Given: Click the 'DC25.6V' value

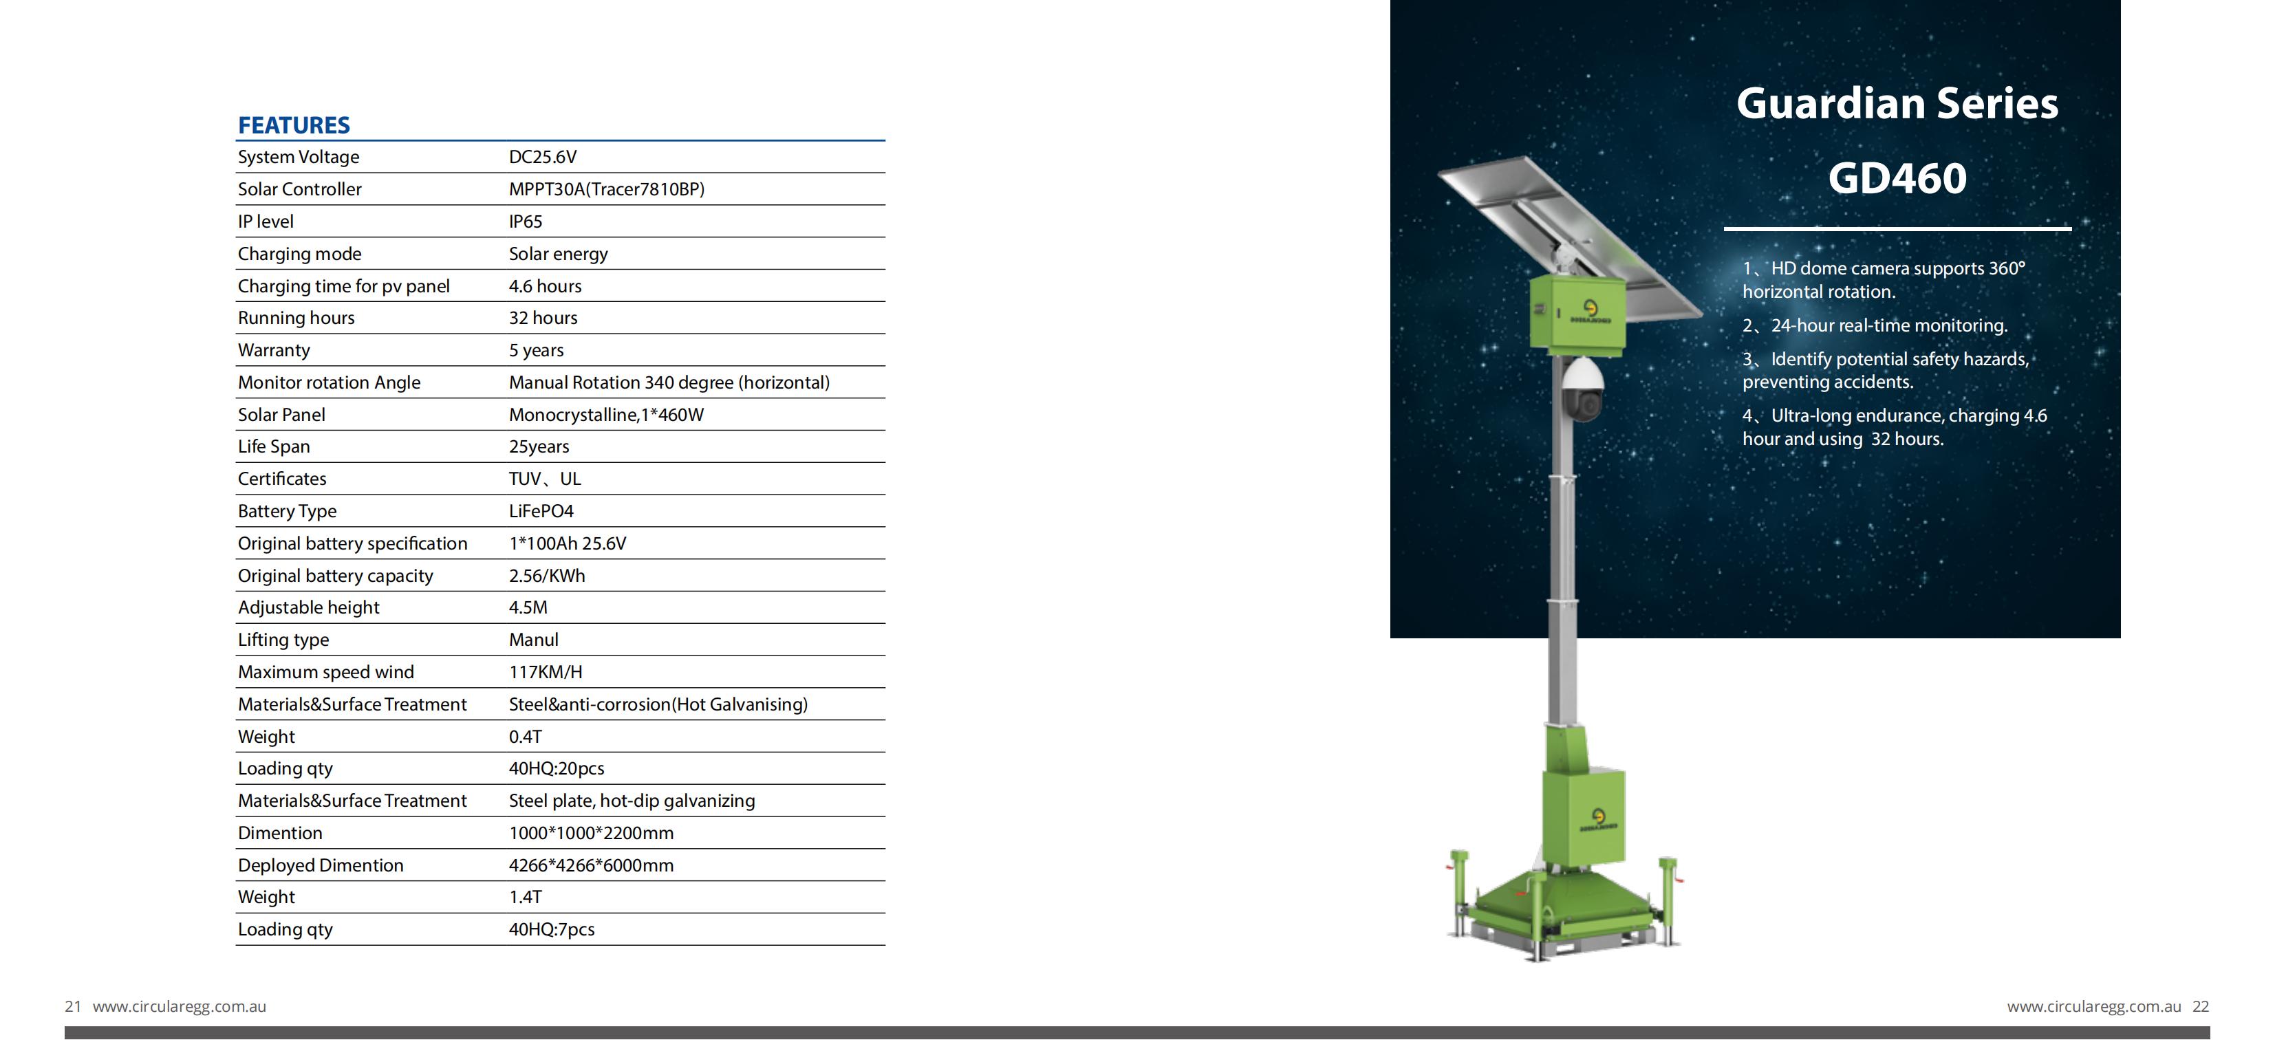Looking at the screenshot, I should coord(542,157).
